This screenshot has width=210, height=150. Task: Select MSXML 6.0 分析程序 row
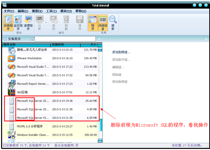click(x=50, y=126)
